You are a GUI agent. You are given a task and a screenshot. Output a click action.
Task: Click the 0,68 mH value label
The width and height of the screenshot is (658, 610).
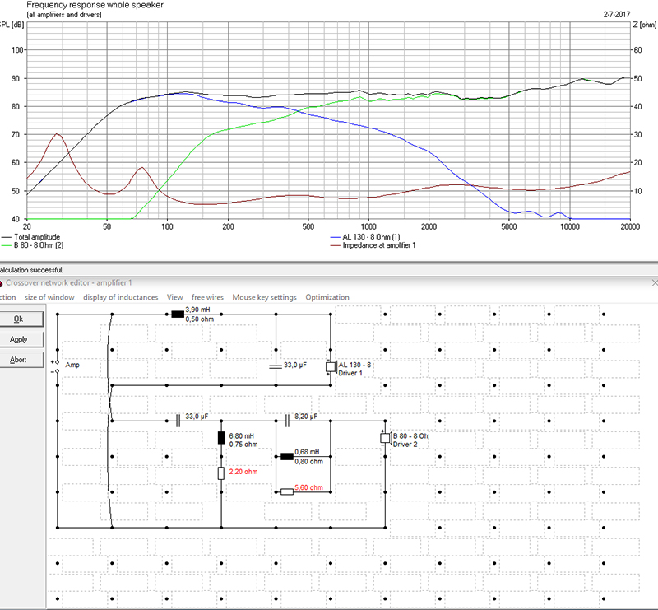[307, 452]
